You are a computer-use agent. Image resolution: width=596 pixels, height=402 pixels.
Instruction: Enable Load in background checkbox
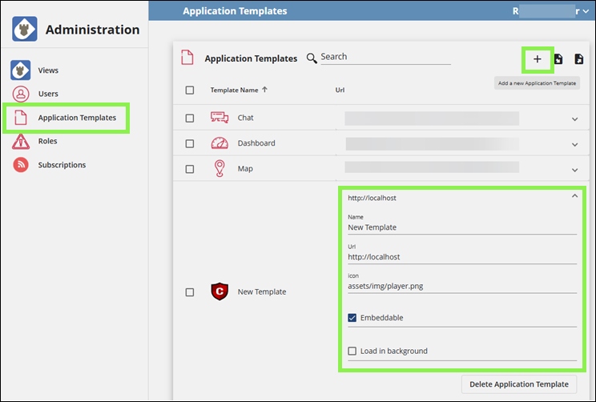(352, 351)
